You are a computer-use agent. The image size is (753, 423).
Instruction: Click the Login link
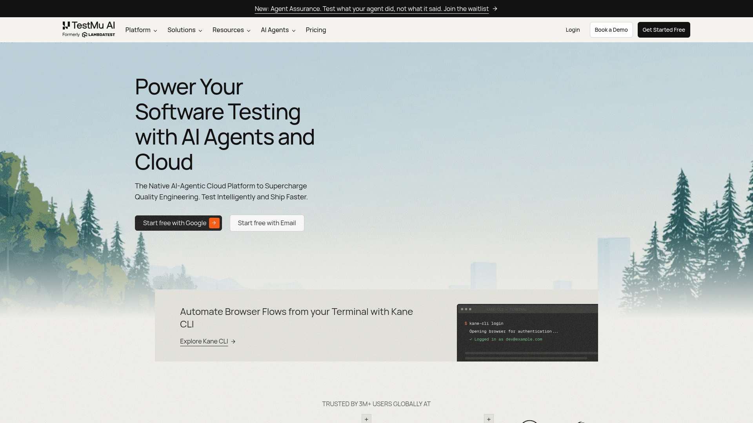pos(573,30)
